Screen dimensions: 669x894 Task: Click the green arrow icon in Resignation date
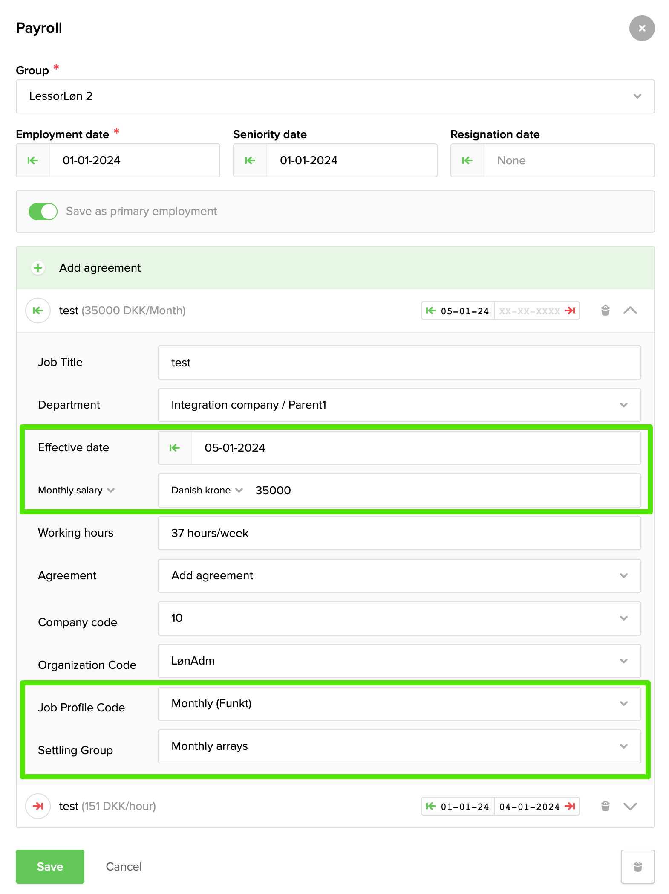[467, 160]
